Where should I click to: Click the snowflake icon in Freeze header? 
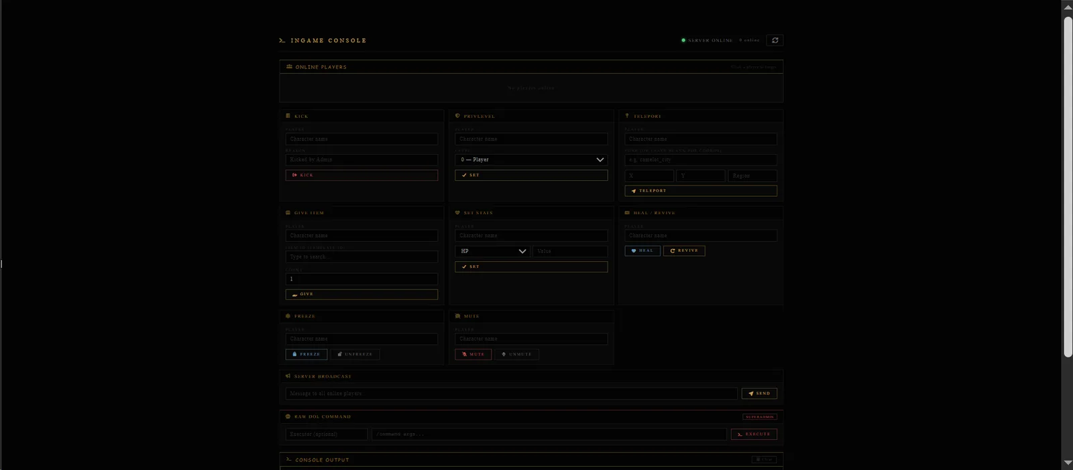click(x=288, y=316)
